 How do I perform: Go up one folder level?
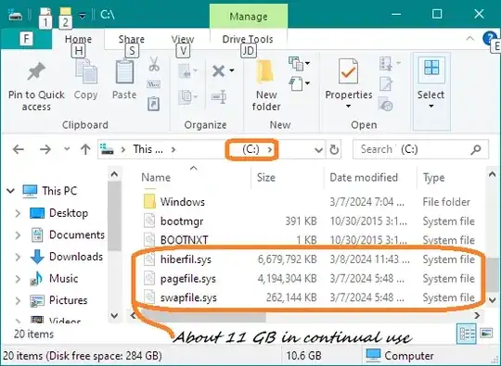tap(85, 149)
